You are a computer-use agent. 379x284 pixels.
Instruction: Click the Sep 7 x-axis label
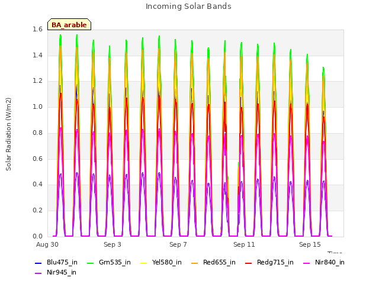point(178,244)
